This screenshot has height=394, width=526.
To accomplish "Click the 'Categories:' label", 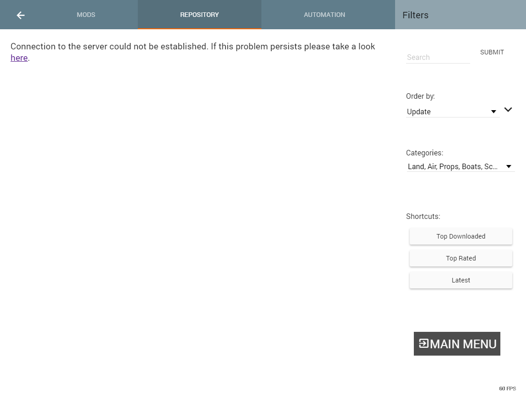I will coord(424,153).
